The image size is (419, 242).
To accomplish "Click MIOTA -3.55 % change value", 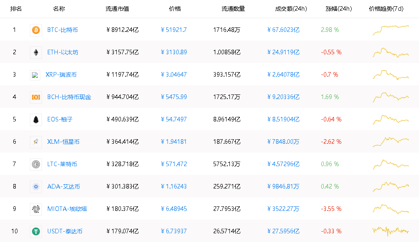I will [x=331, y=209].
